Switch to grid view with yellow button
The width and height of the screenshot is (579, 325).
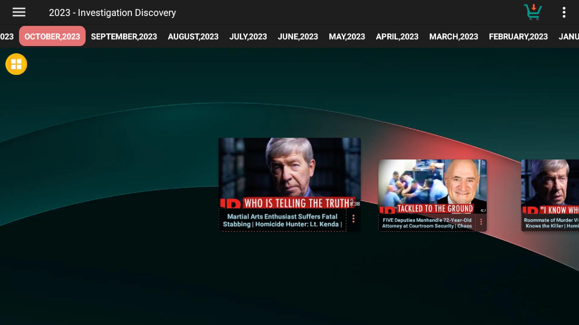click(16, 64)
